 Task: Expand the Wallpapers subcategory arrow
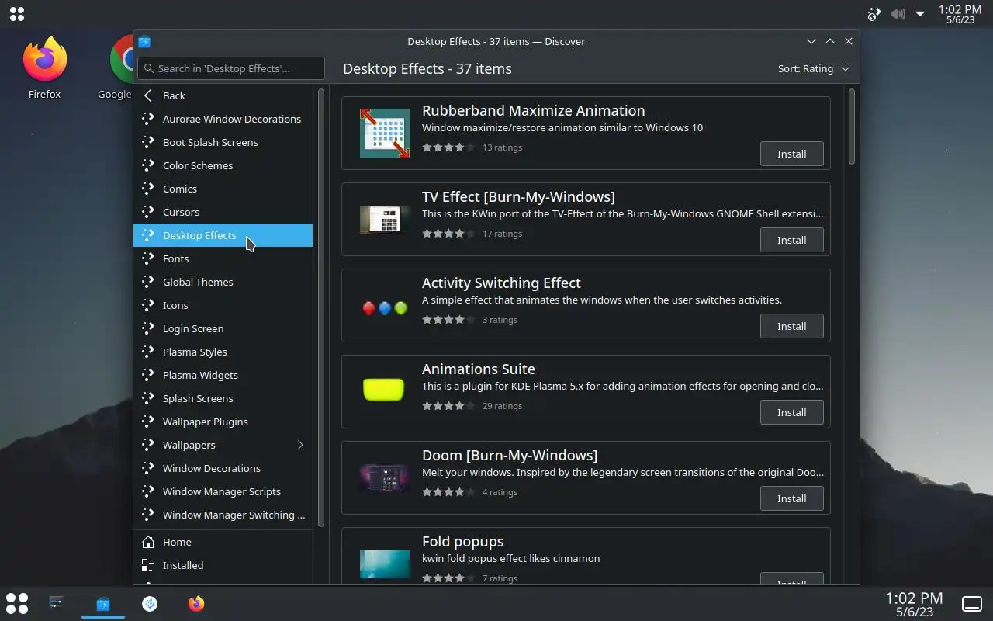300,445
